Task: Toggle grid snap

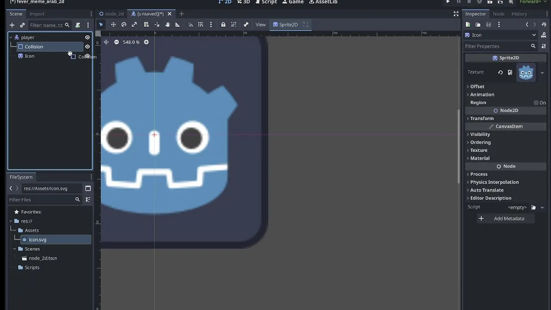Action: [x=201, y=25]
